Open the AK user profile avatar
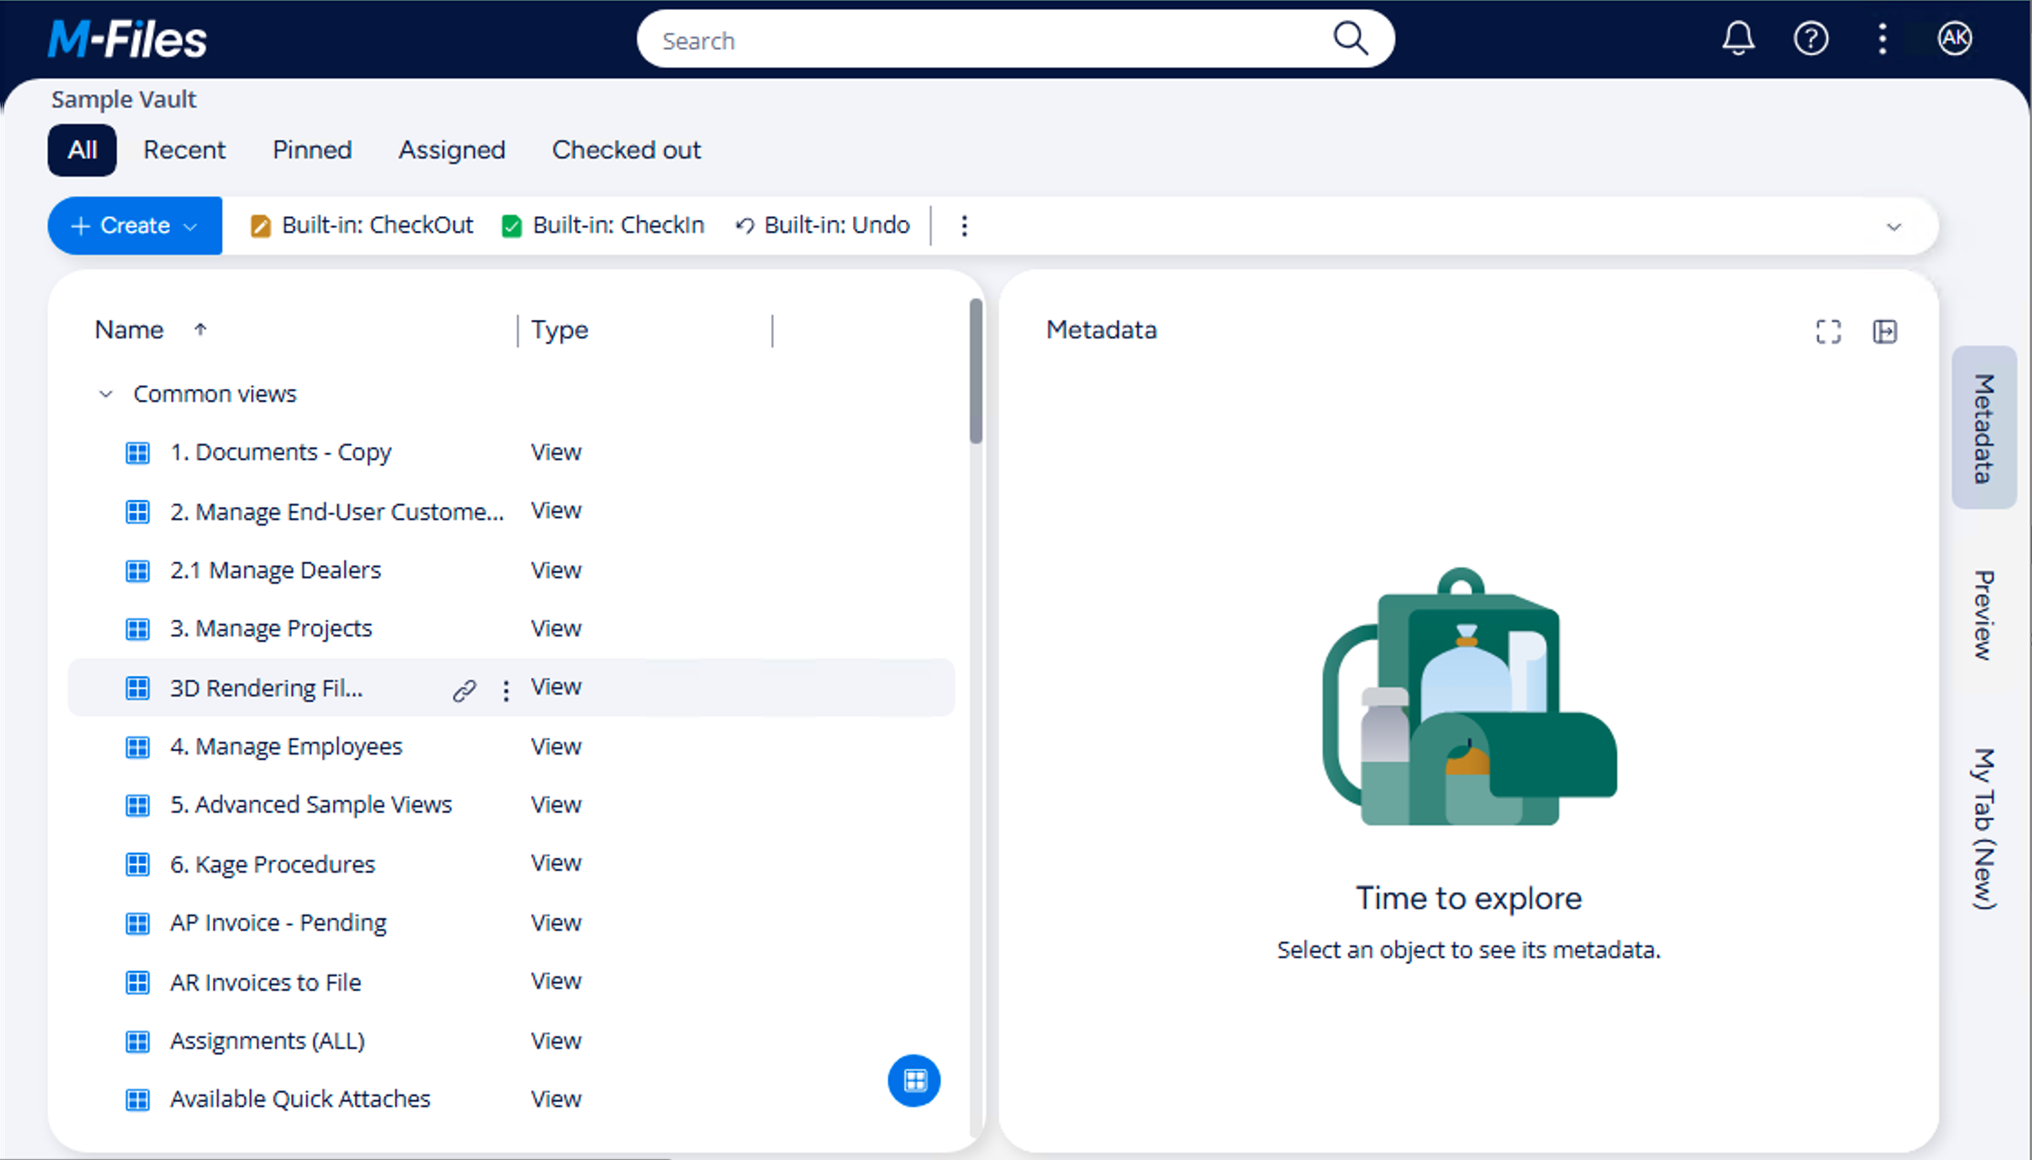Image resolution: width=2032 pixels, height=1160 pixels. click(1954, 38)
